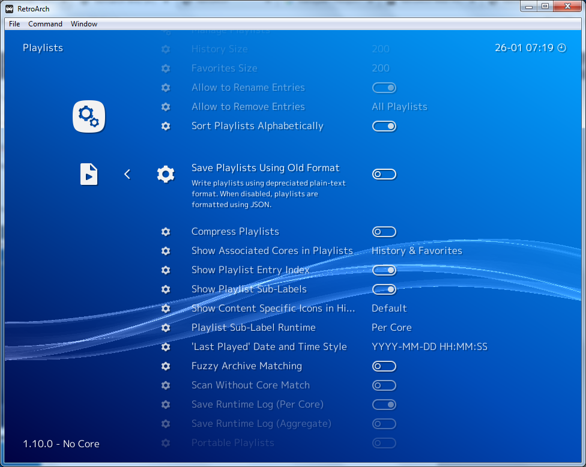586x467 pixels.
Task: Click gear icon for Sort Playlists Alphabetically
Action: click(x=166, y=126)
